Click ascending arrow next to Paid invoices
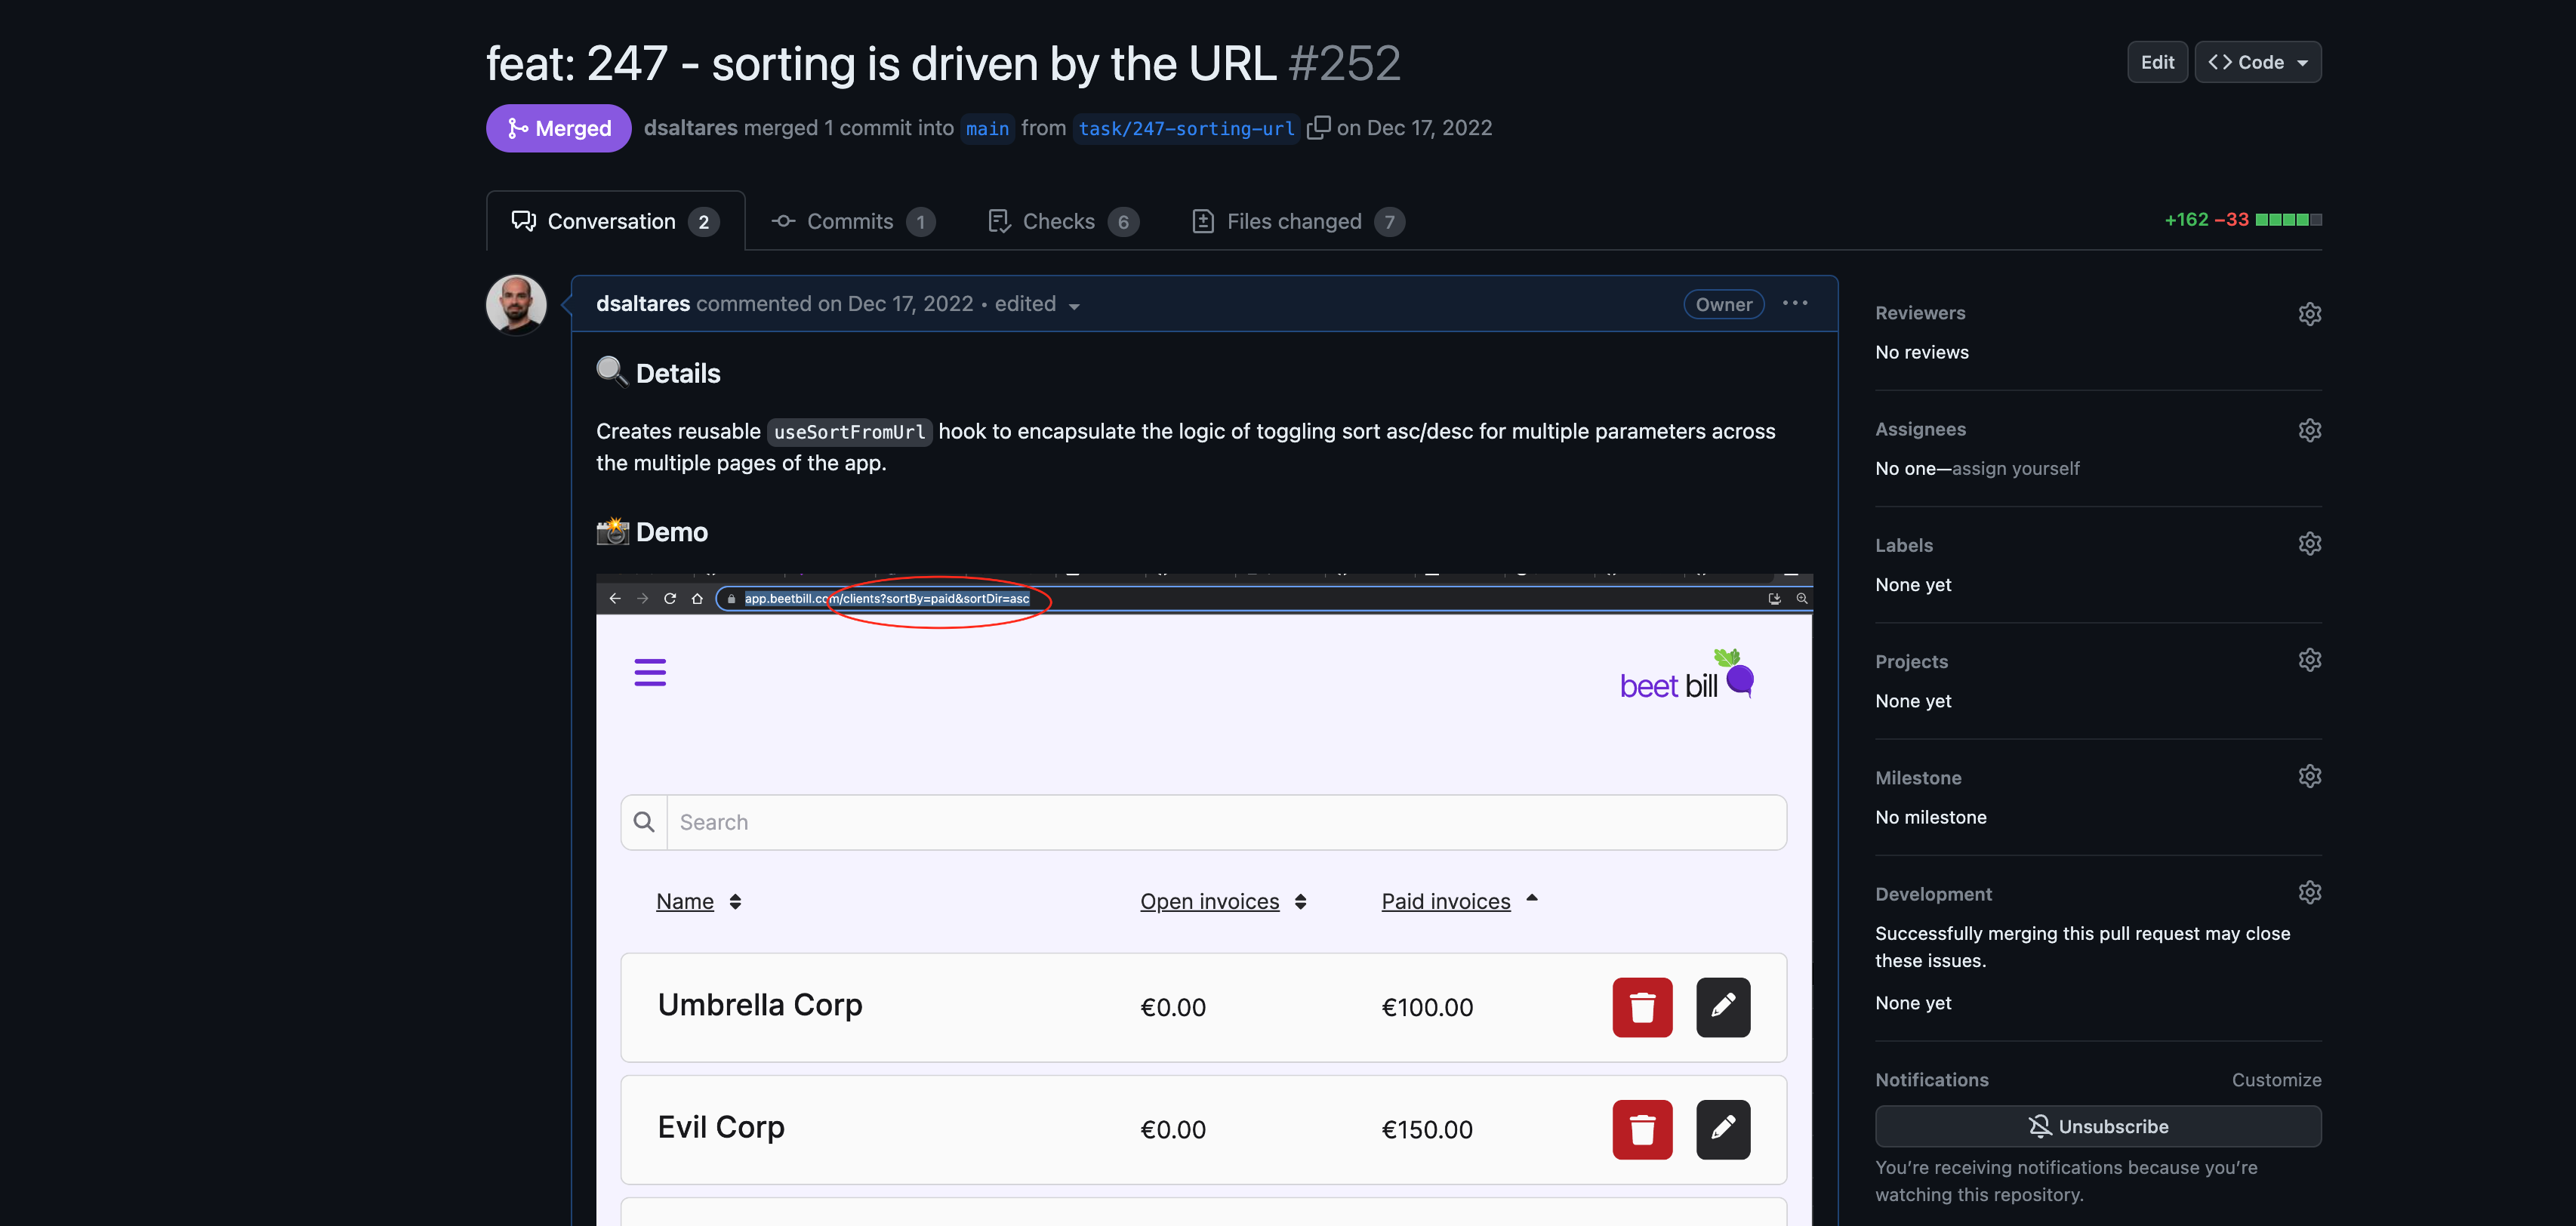Viewport: 2576px width, 1226px height. 1531,898
